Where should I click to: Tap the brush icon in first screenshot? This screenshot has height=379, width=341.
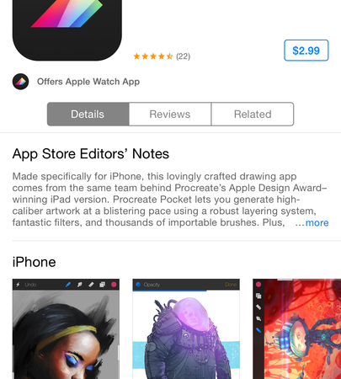(68, 285)
